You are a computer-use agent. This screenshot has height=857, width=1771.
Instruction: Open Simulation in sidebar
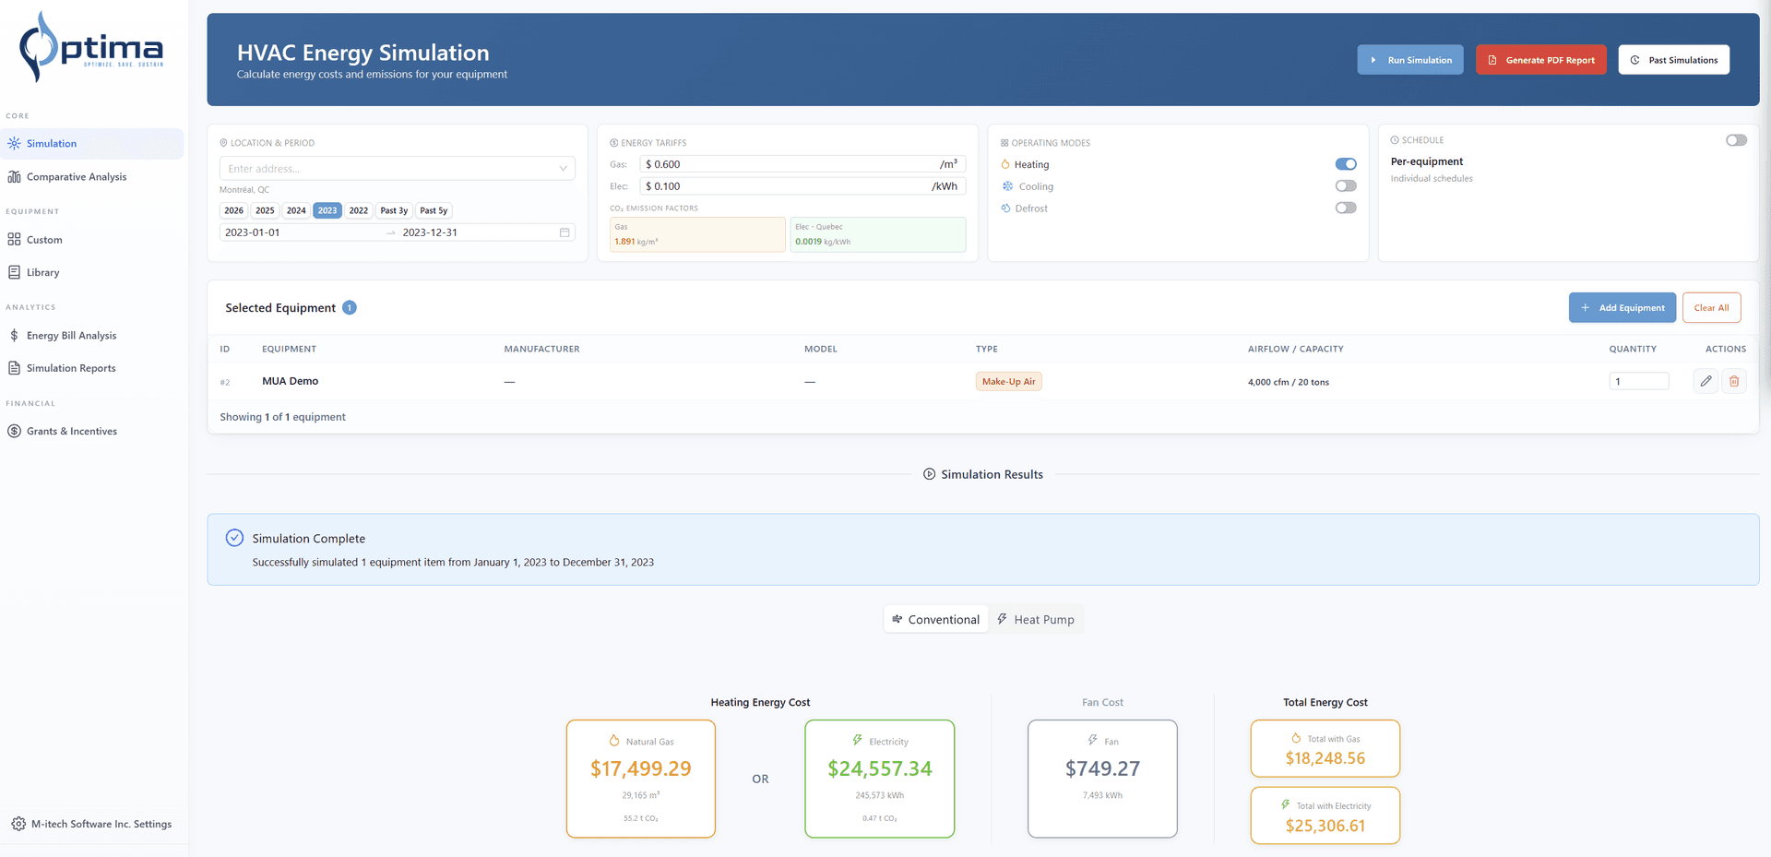tap(92, 143)
